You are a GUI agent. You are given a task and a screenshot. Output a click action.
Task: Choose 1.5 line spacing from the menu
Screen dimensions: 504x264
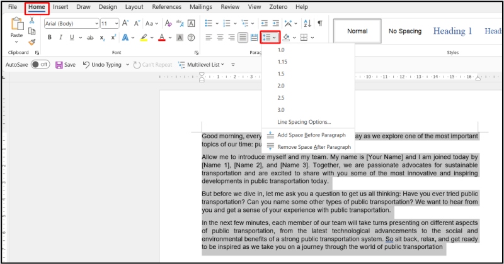(x=281, y=74)
